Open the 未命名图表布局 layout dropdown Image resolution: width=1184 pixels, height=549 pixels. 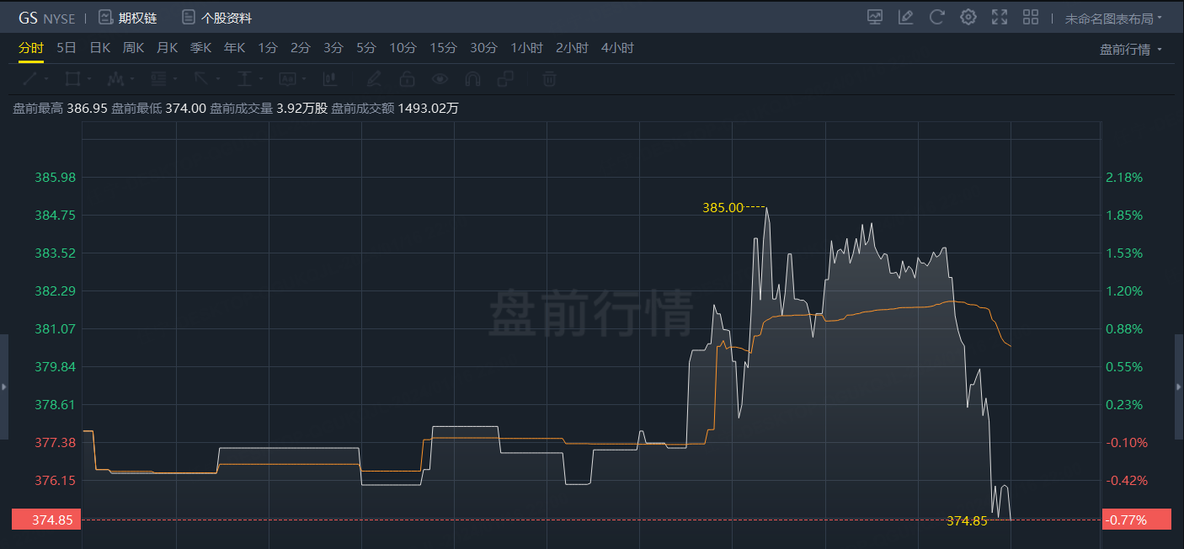click(x=1113, y=18)
